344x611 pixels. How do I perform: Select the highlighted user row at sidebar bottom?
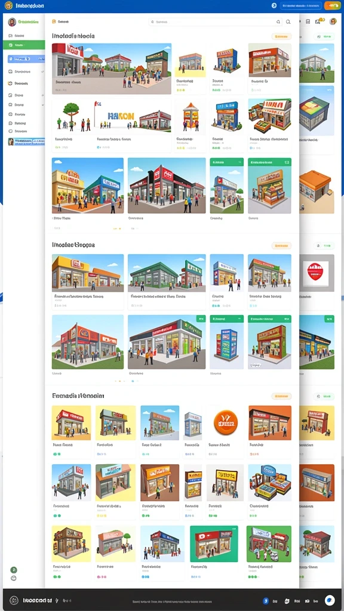tap(26, 142)
